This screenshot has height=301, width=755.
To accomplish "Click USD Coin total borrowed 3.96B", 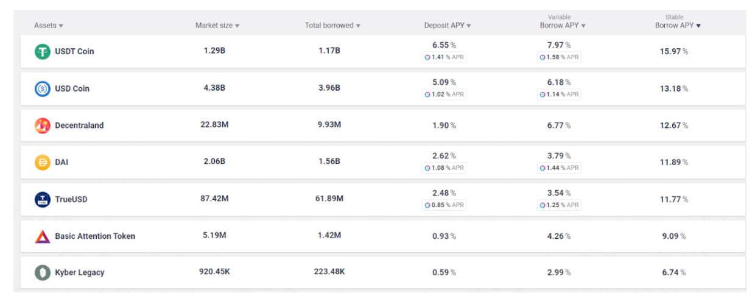I will [329, 88].
